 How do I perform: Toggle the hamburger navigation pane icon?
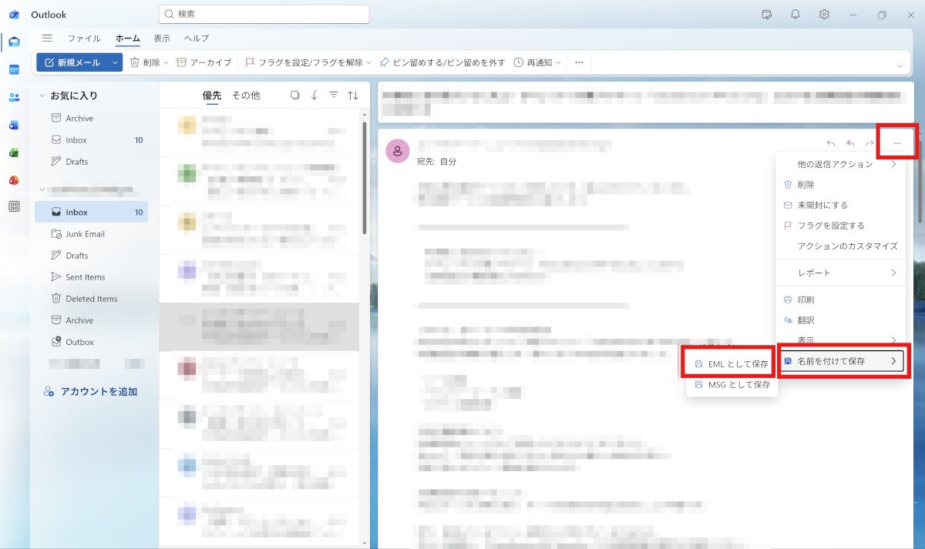point(47,38)
